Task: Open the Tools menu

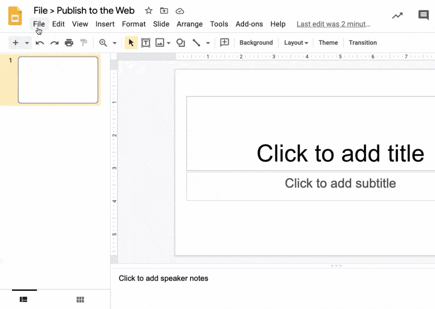Action: click(x=219, y=24)
